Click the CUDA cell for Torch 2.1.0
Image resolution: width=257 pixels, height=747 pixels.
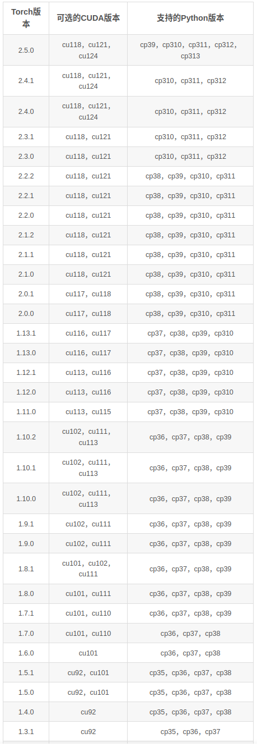tap(88, 274)
